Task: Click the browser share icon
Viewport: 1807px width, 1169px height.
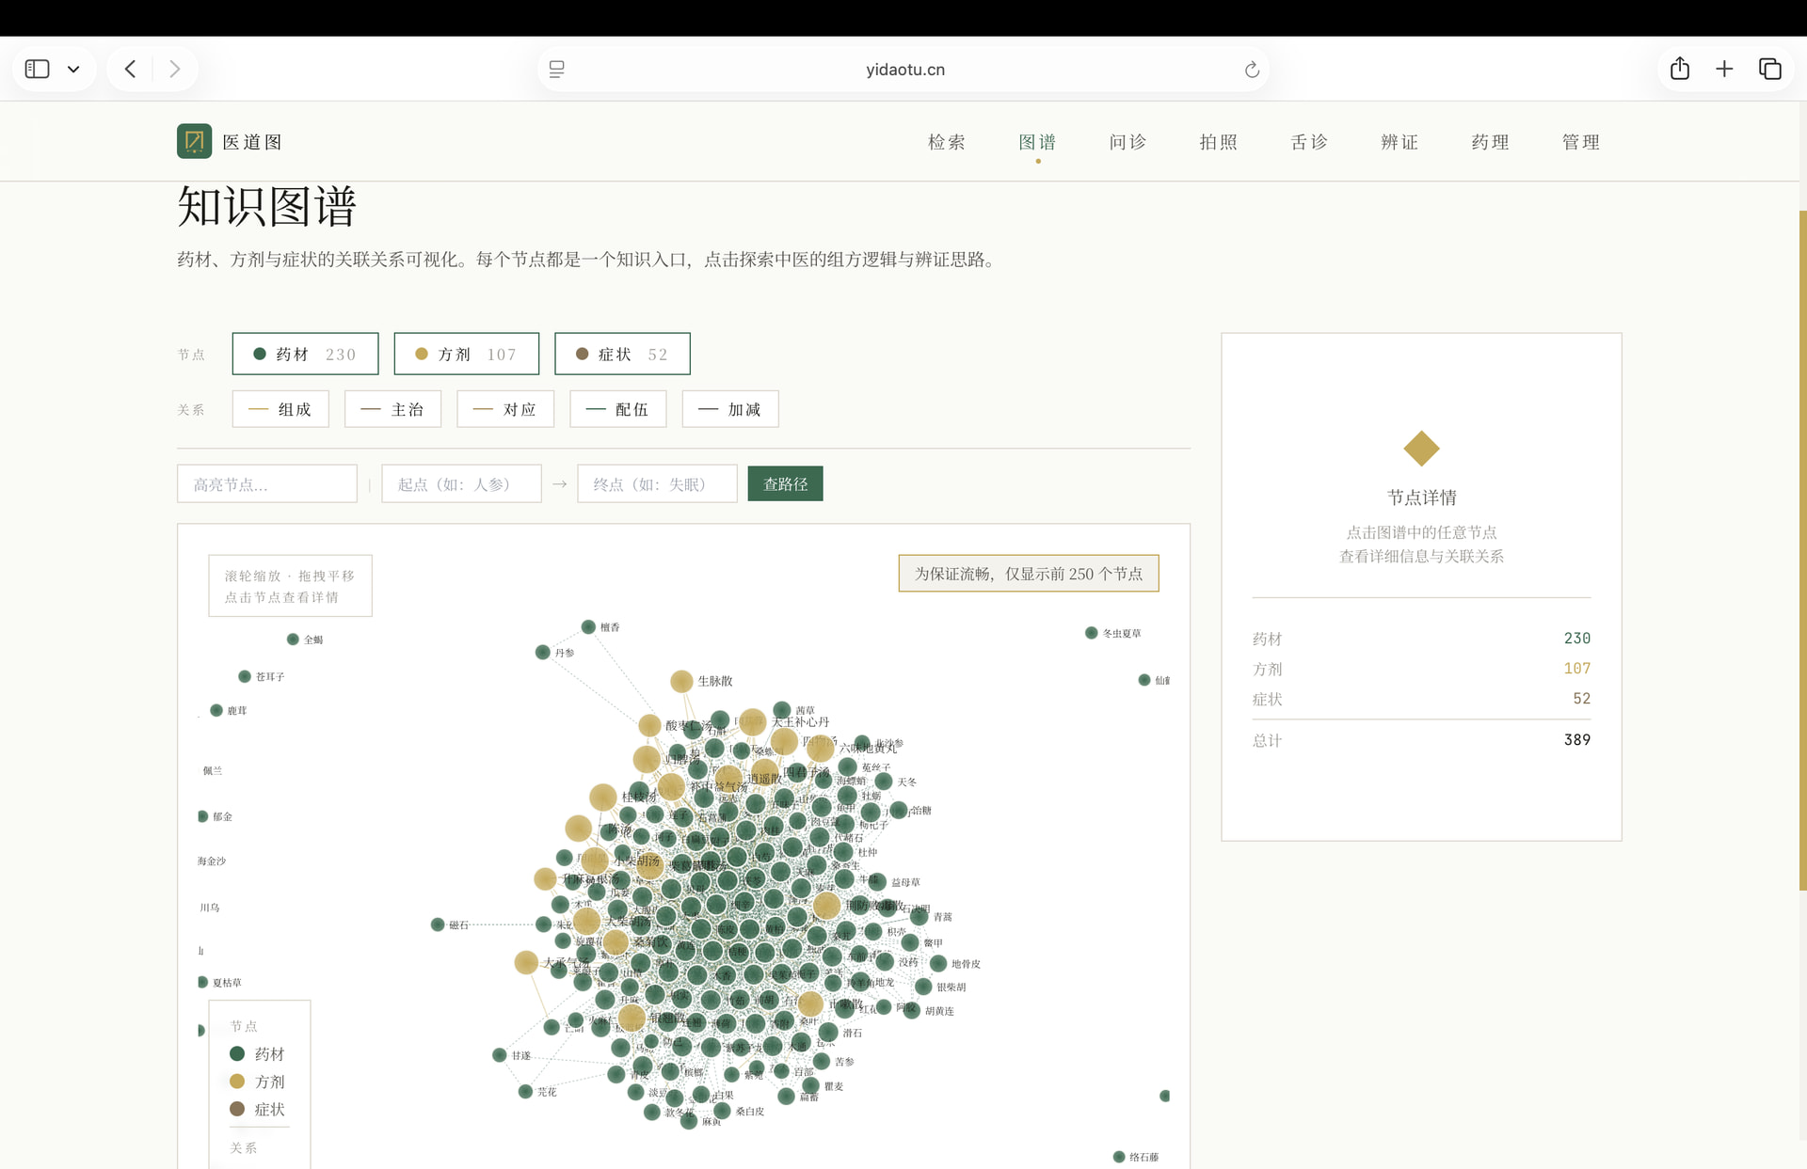Action: pyautogui.click(x=1680, y=69)
